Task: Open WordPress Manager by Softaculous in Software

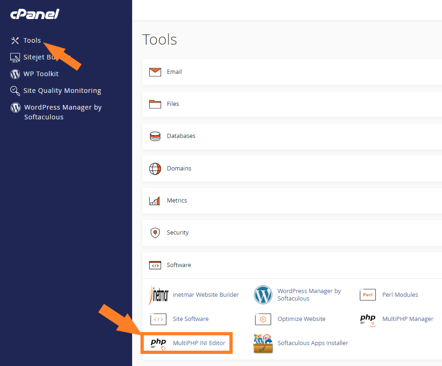Action: click(x=309, y=294)
